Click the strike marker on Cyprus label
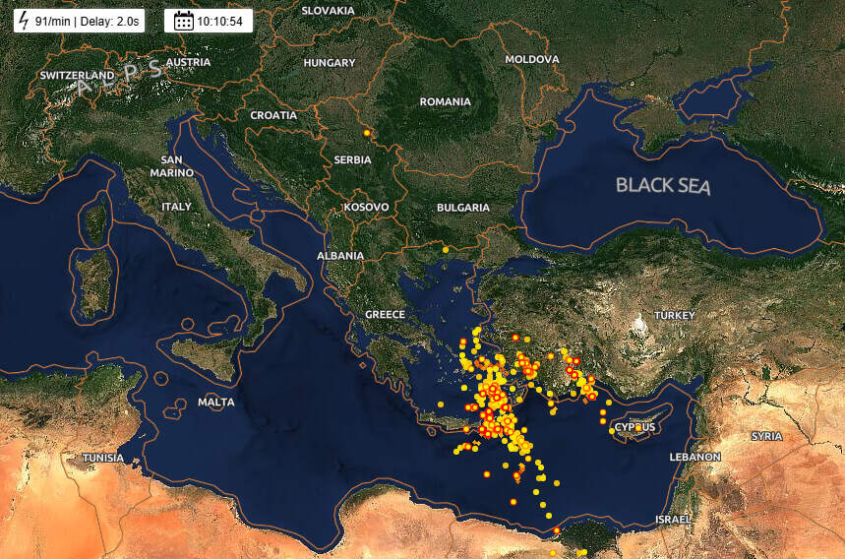 pos(637,427)
